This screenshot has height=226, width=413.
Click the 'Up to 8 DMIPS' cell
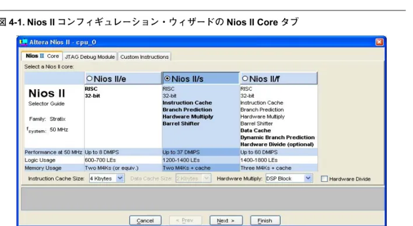pyautogui.click(x=123, y=152)
